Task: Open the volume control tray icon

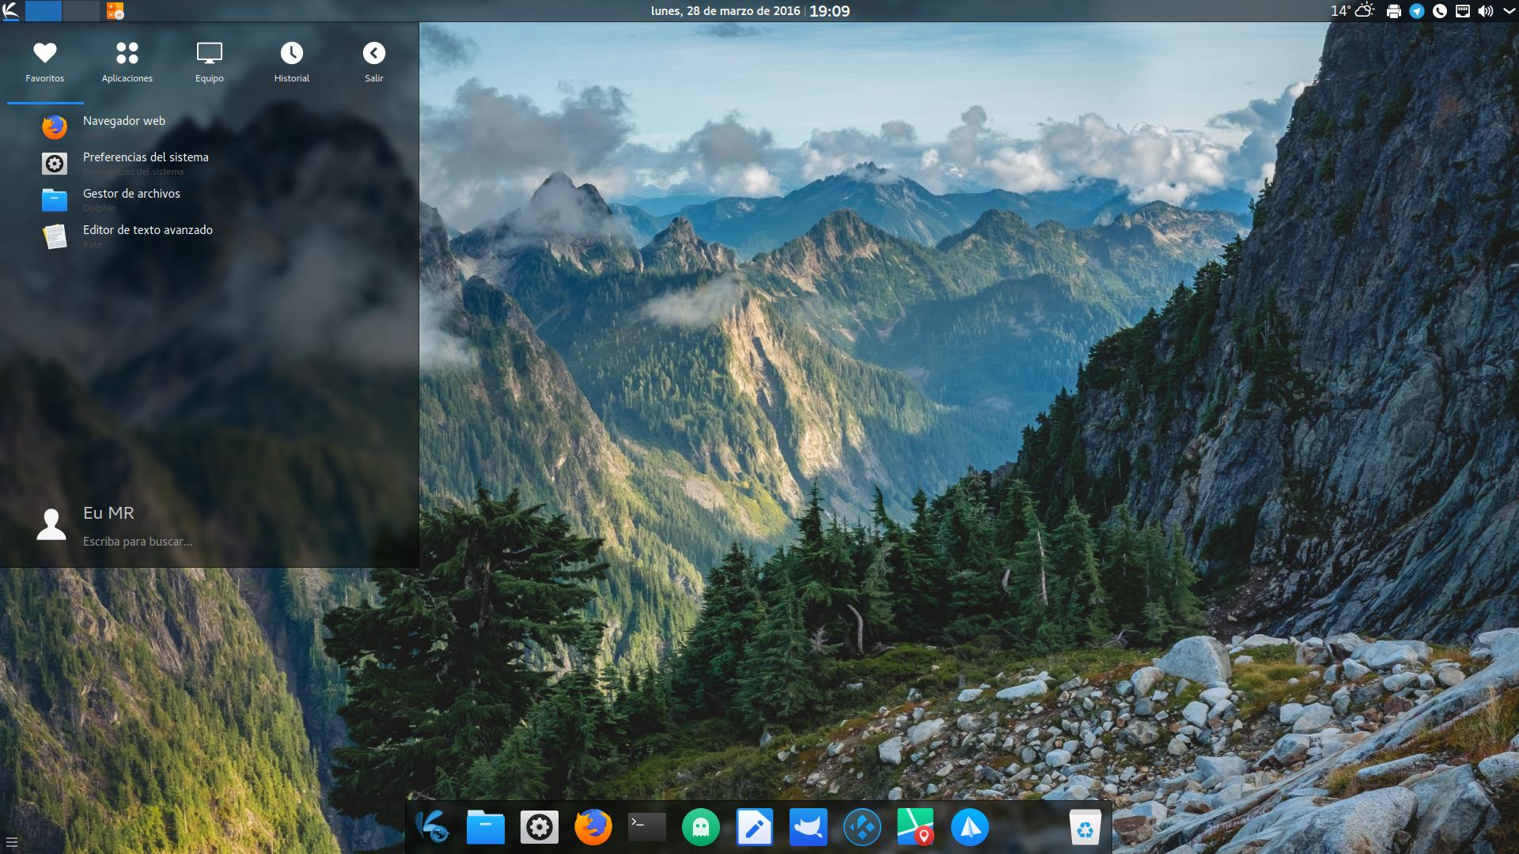Action: (1486, 11)
